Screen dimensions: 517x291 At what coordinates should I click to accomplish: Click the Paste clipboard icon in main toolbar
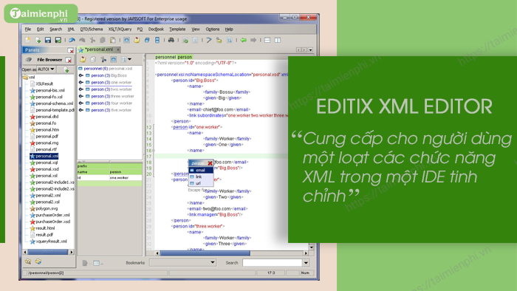point(113,40)
